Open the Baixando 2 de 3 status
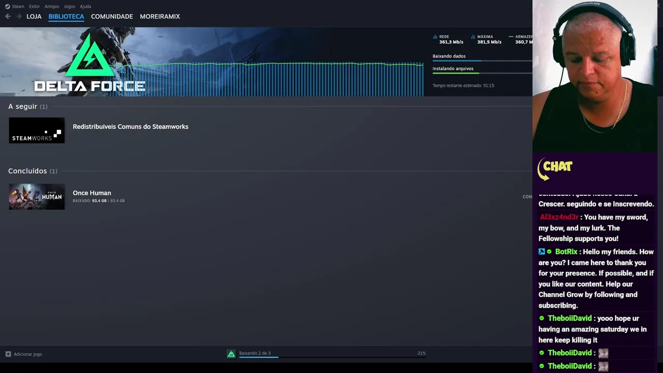This screenshot has width=663, height=373. point(255,353)
